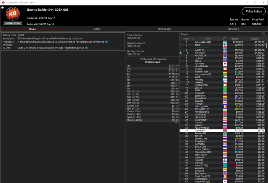Select the green JasonJason08 row
Screen dimensions: 268x183
pyautogui.click(x=222, y=47)
